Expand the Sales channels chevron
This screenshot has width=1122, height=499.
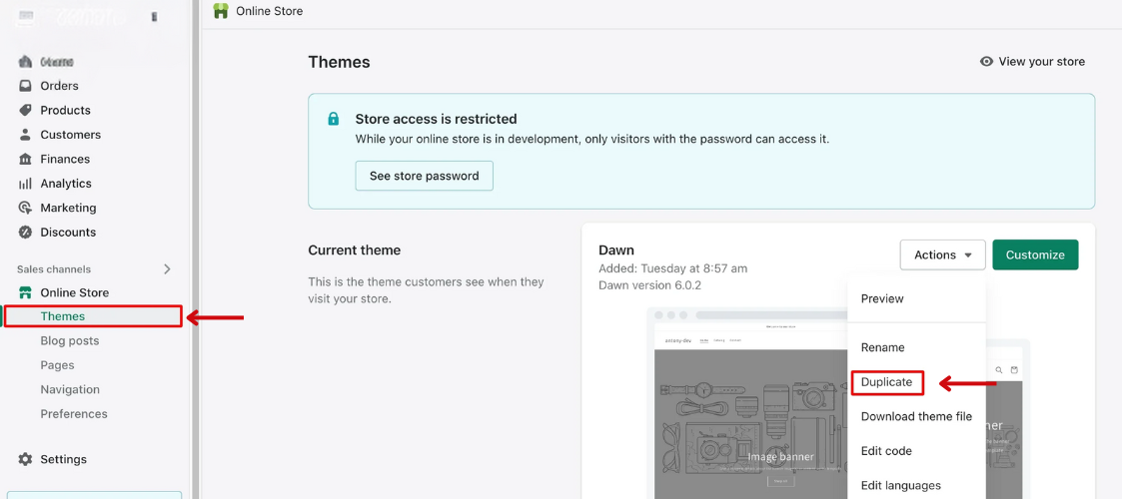coord(168,269)
